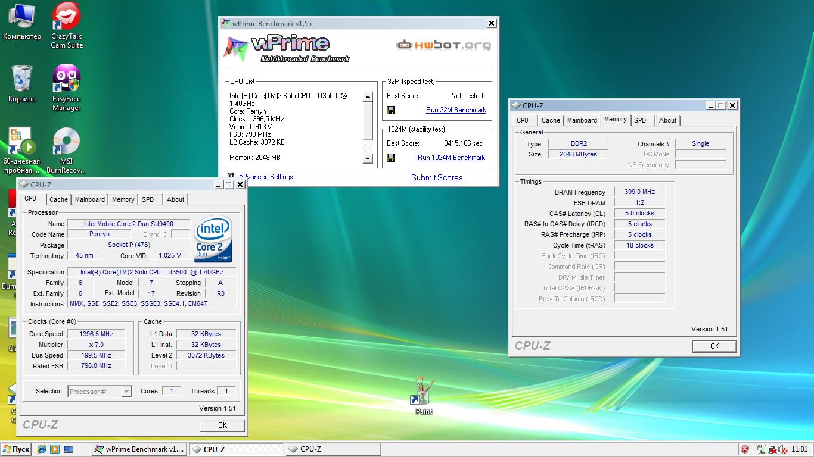Launch the media player quick launch icon
This screenshot has height=457, width=814.
click(55, 449)
